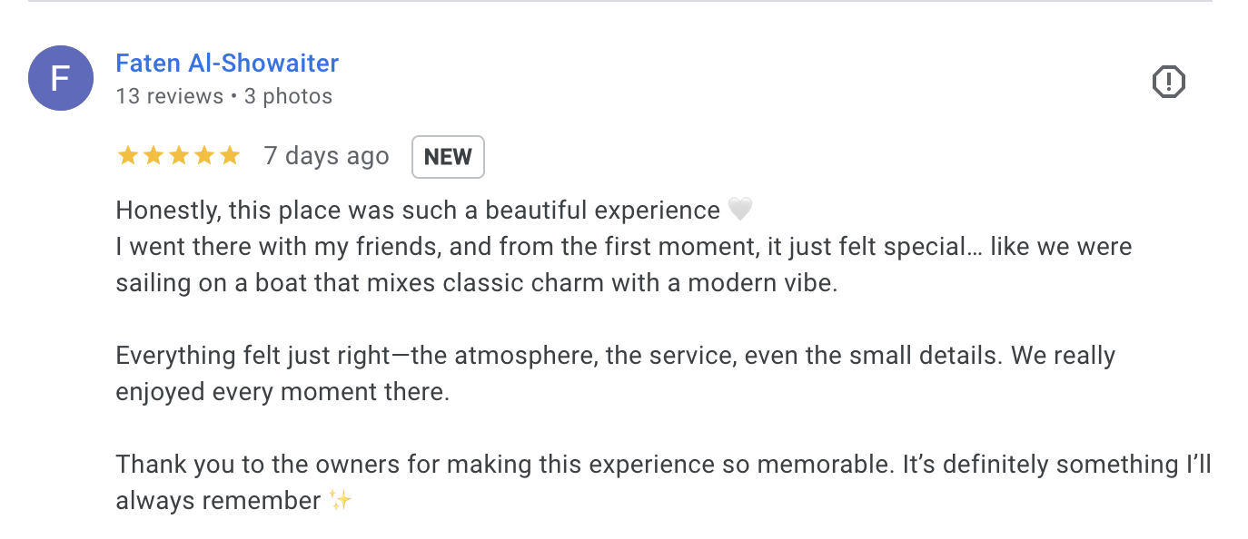Click the '3 photos' text

(288, 96)
